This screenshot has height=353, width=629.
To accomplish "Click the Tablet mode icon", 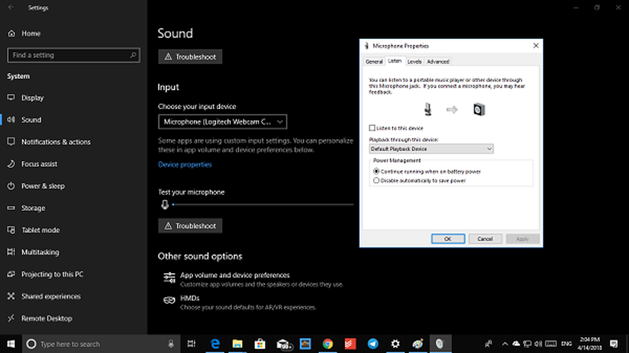I will 11,230.
